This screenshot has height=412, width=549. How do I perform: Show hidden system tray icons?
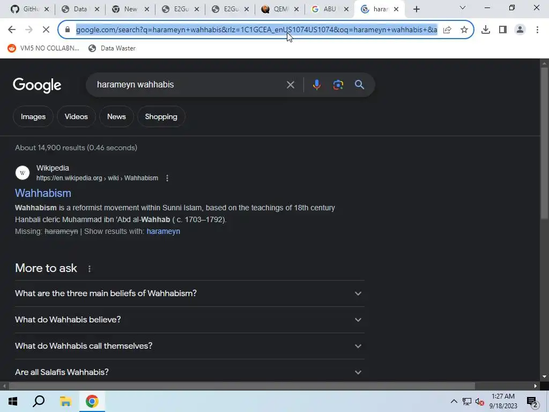click(454, 401)
